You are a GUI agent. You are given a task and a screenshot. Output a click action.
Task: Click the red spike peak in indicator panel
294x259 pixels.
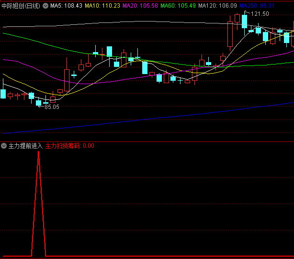pyautogui.click(x=38, y=152)
